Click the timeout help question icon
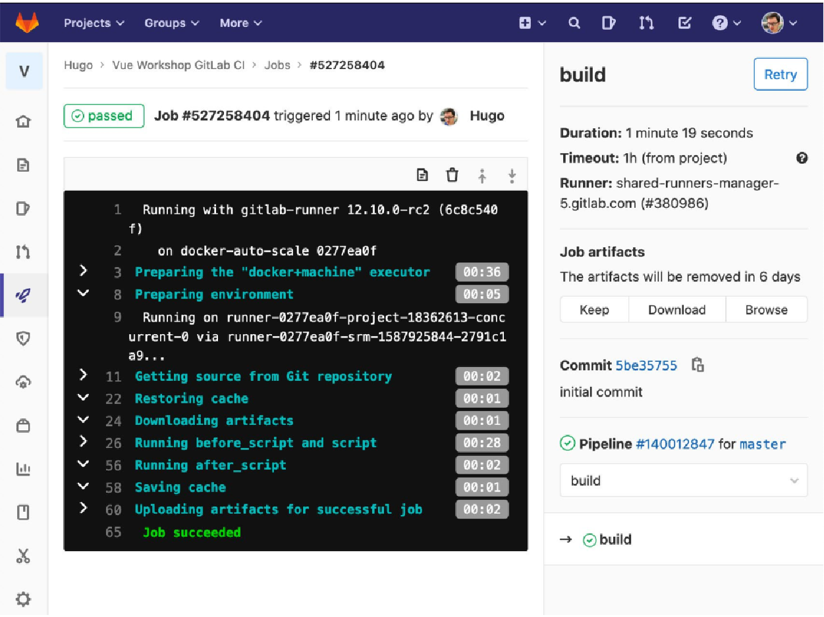824x617 pixels. [802, 158]
